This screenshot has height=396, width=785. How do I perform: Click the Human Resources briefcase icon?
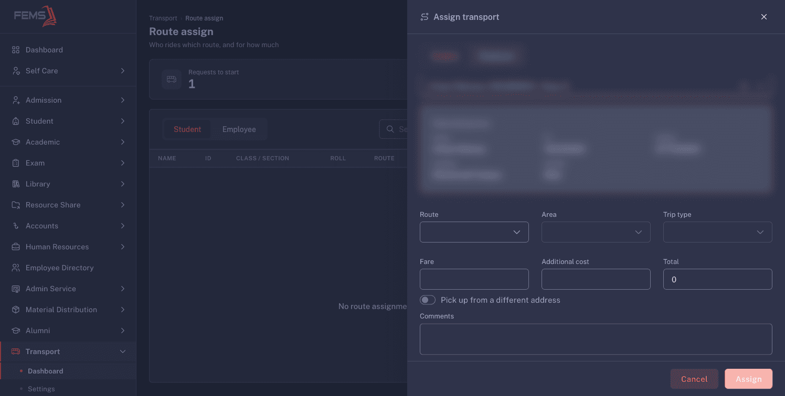[x=16, y=247]
